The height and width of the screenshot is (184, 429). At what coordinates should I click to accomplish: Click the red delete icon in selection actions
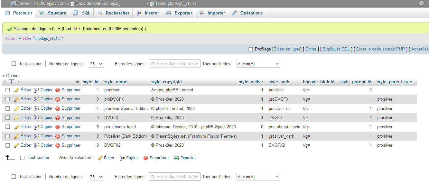[146, 158]
